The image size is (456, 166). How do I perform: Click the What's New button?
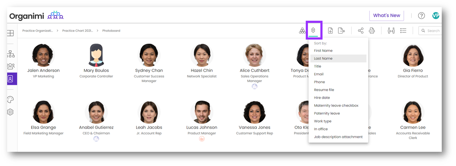click(x=386, y=16)
